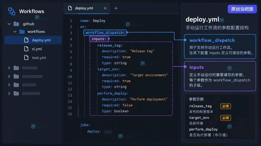
Task: Click the perform_deploy: key in code
Action: 113,93
